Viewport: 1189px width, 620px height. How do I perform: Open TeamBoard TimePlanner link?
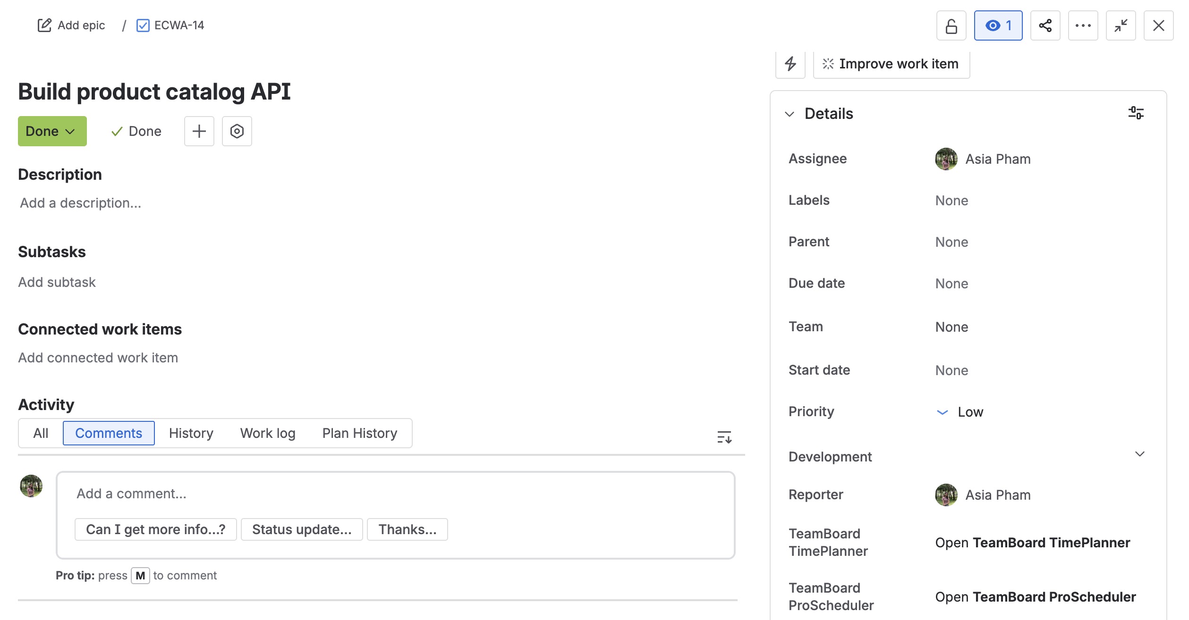click(x=1032, y=543)
